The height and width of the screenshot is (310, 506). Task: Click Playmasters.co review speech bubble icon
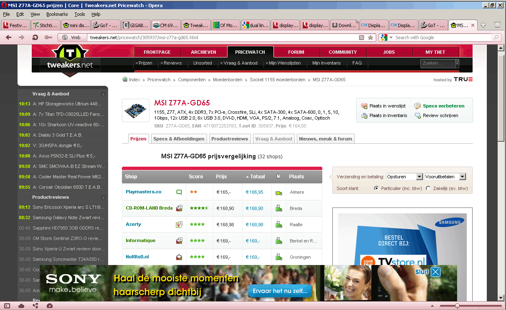click(x=179, y=192)
